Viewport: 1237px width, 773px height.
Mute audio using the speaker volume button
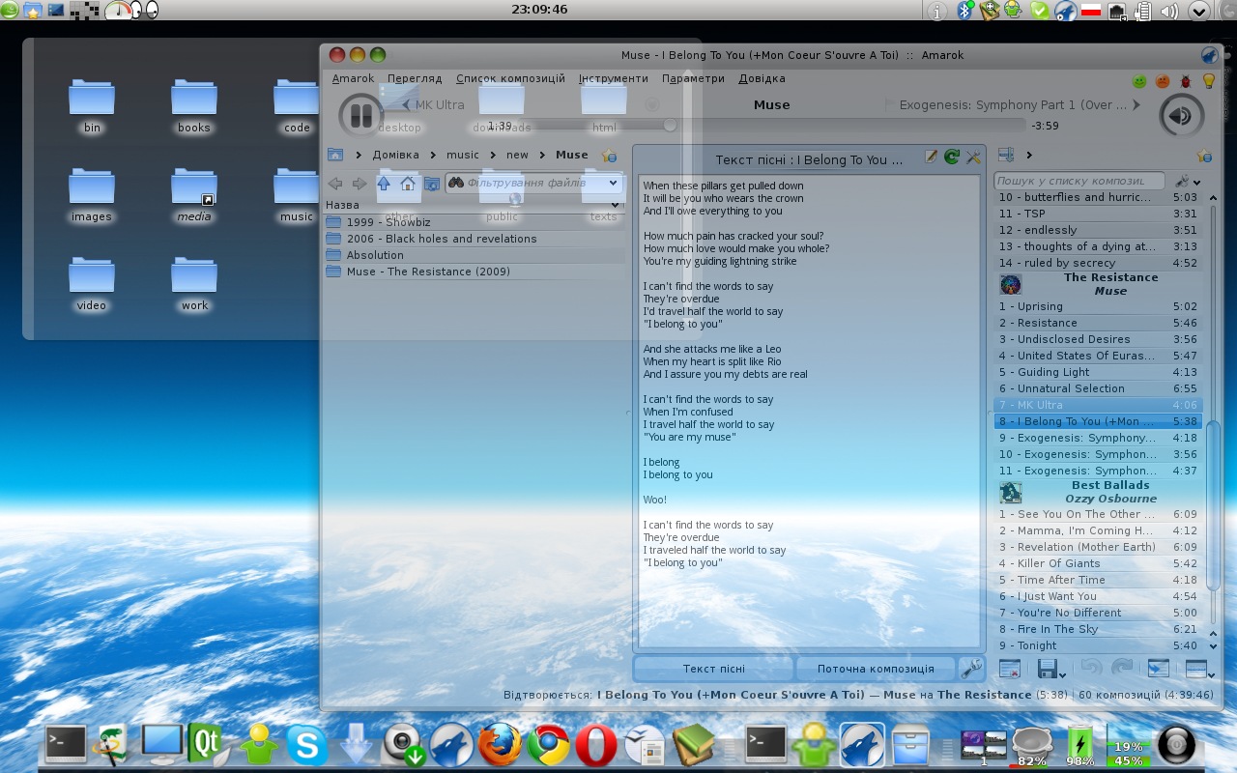point(1181,116)
